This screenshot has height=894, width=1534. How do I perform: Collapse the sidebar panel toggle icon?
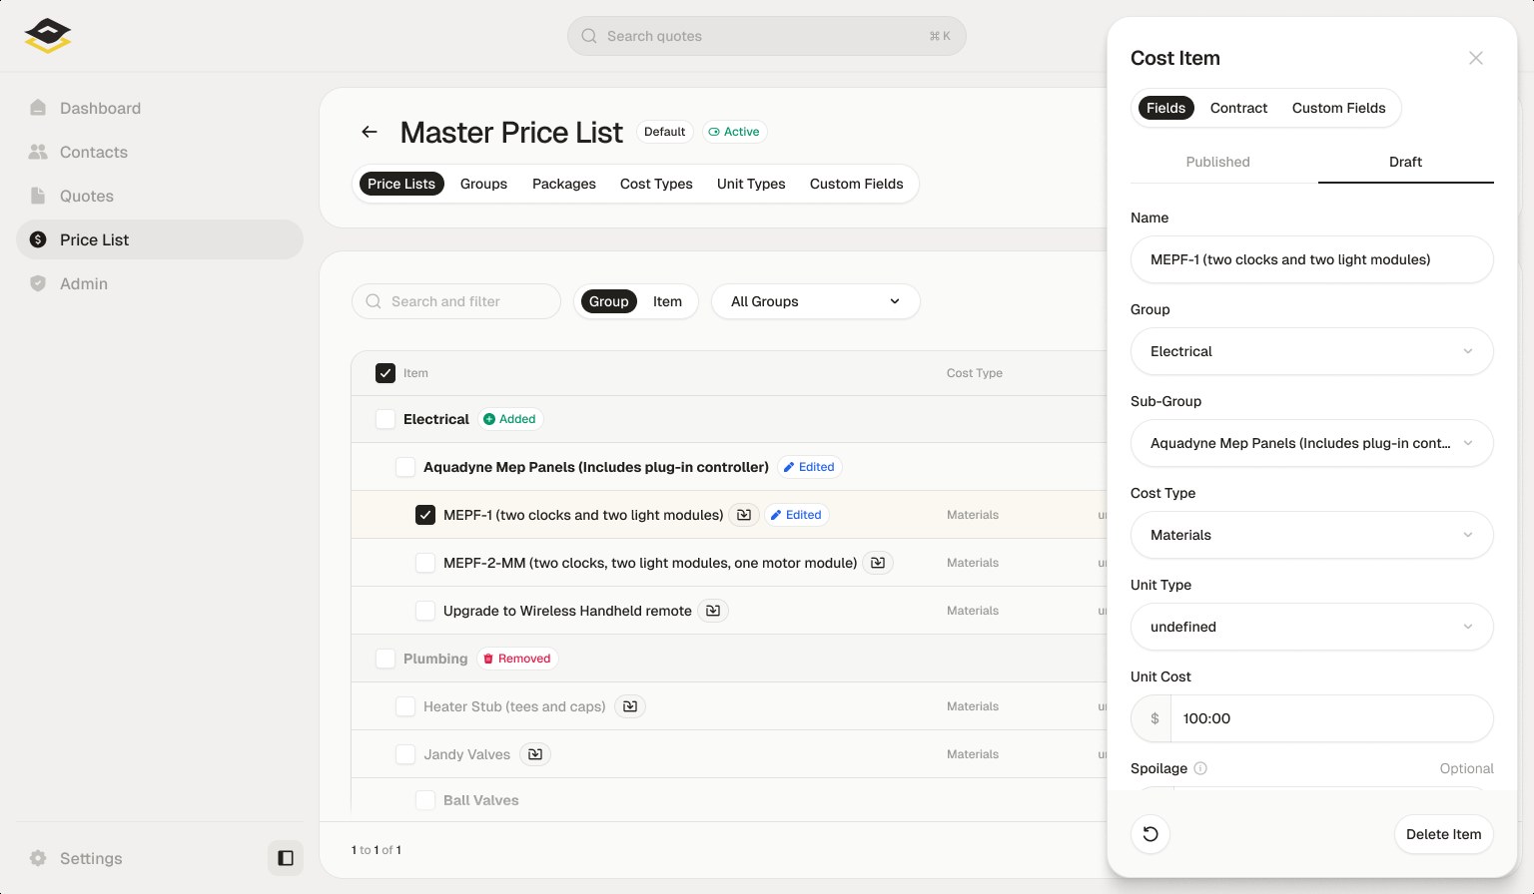(286, 858)
